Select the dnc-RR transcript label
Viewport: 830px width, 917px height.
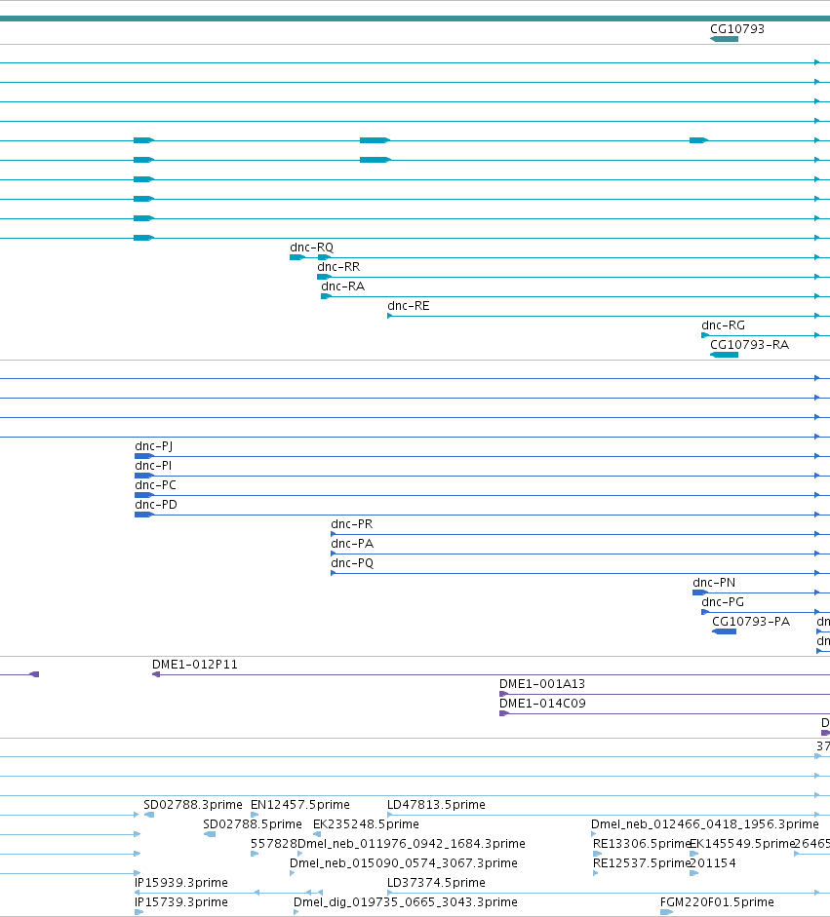[x=338, y=267]
